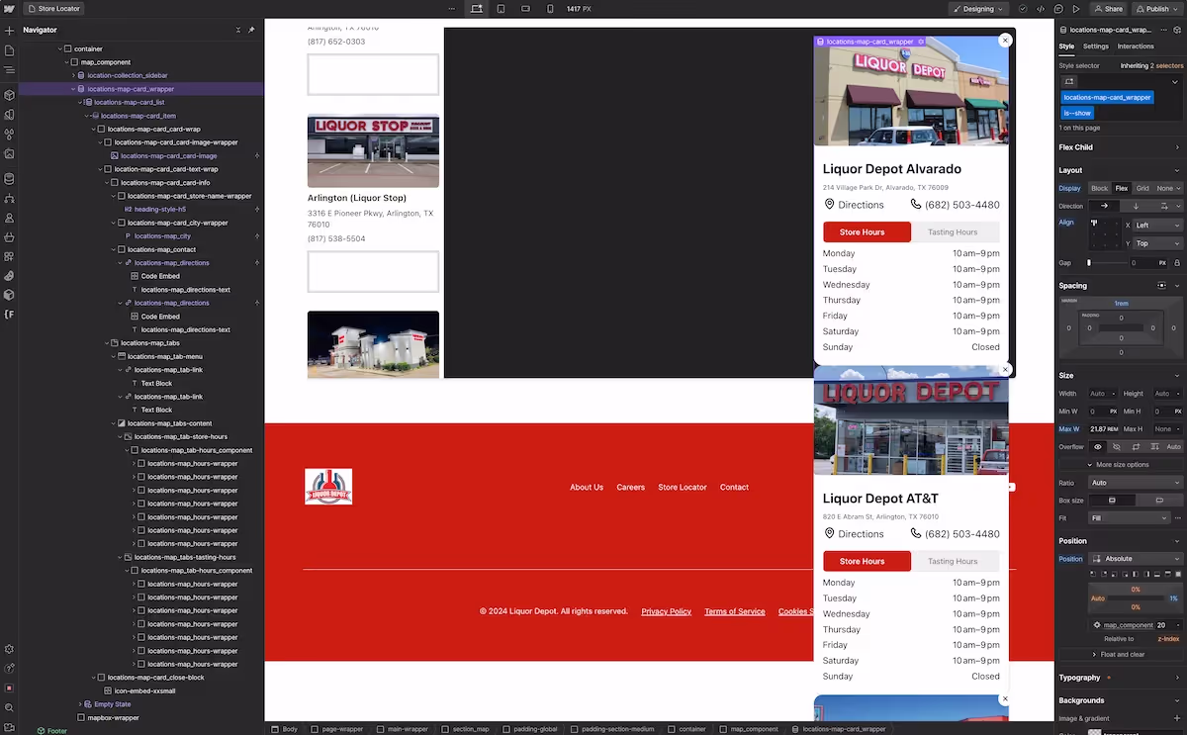Open the Display None dropdown
This screenshot has width=1187, height=735.
click(x=1168, y=188)
